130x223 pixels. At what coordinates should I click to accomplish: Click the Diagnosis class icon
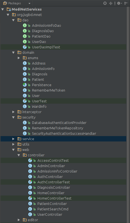point(25,74)
